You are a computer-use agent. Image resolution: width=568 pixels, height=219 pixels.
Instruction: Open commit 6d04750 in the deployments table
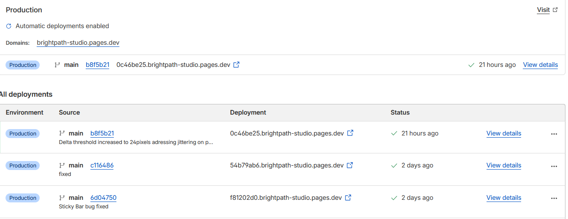(x=103, y=198)
